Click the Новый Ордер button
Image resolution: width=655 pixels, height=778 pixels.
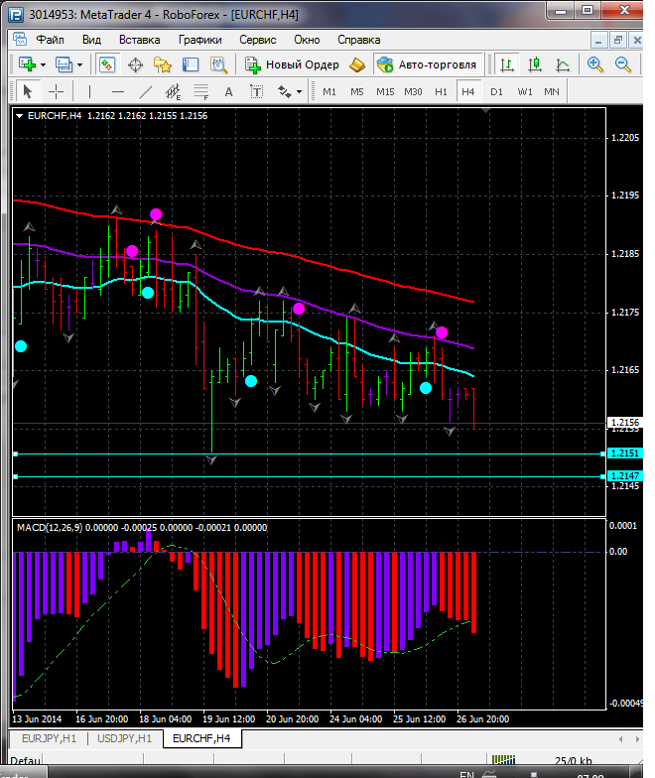pyautogui.click(x=293, y=65)
